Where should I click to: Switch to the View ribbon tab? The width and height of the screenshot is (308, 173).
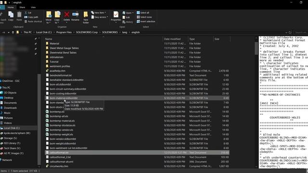33,7
